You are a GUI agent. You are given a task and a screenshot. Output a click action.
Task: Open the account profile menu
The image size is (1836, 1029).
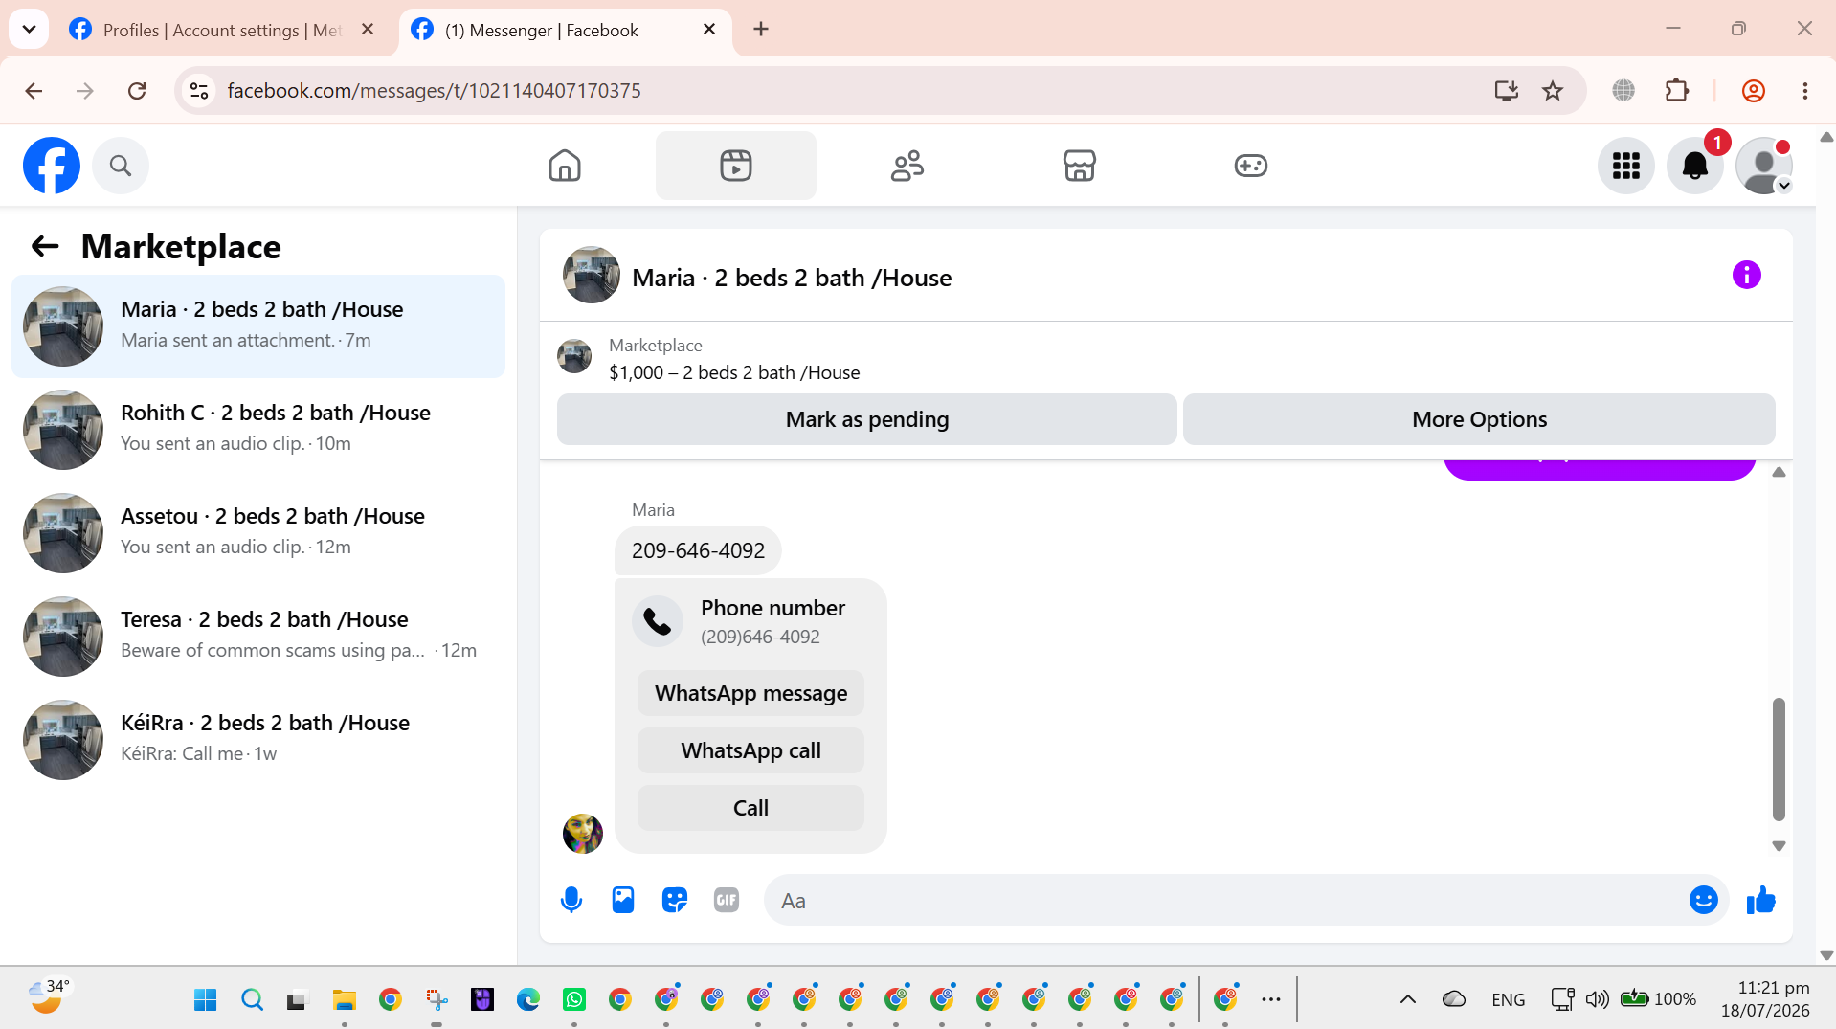(x=1763, y=166)
